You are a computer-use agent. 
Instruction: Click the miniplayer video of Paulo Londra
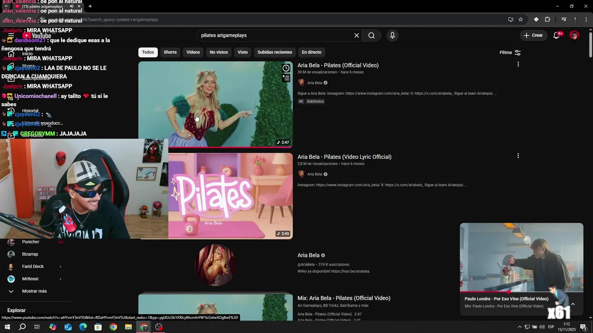click(522, 257)
